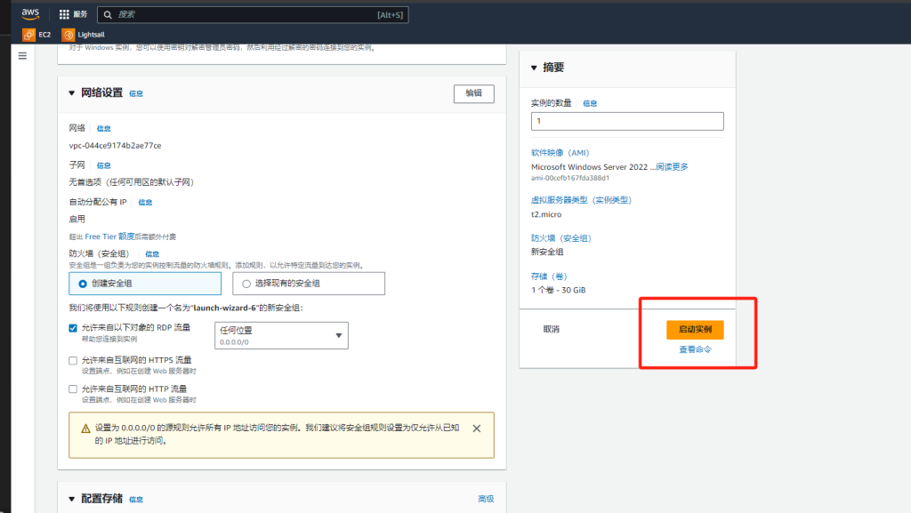Select the create security group radio option
Screen dimensions: 911x513
83,284
